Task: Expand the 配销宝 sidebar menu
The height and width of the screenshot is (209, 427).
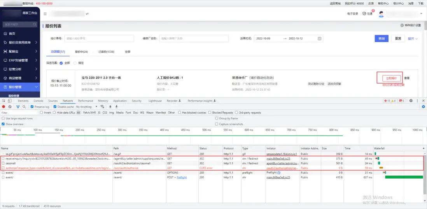Action: (x=20, y=51)
